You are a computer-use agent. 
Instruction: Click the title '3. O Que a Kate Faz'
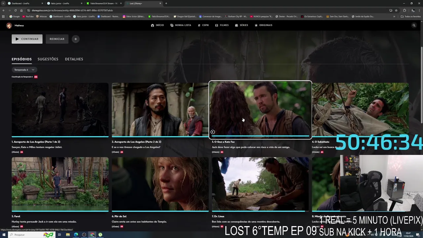(223, 142)
